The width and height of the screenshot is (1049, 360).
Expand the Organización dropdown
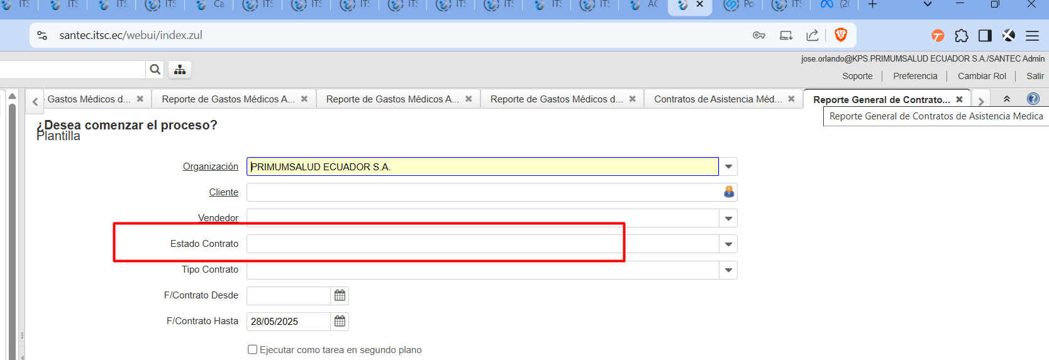point(728,166)
